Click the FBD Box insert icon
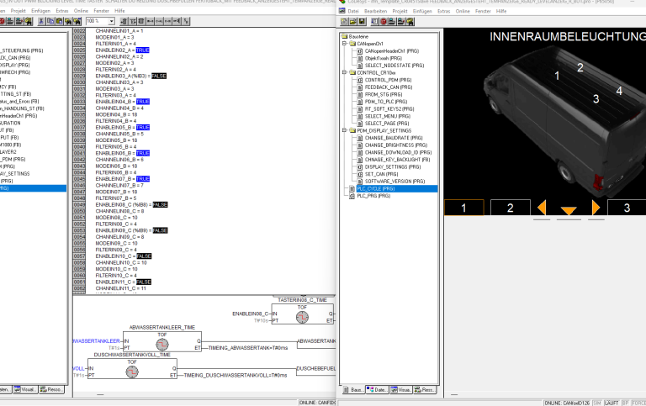The width and height of the screenshot is (646, 406). click(x=140, y=21)
